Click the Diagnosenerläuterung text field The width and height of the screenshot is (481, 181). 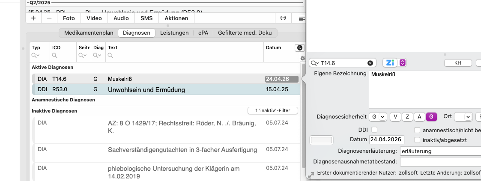pyautogui.click(x=440, y=151)
